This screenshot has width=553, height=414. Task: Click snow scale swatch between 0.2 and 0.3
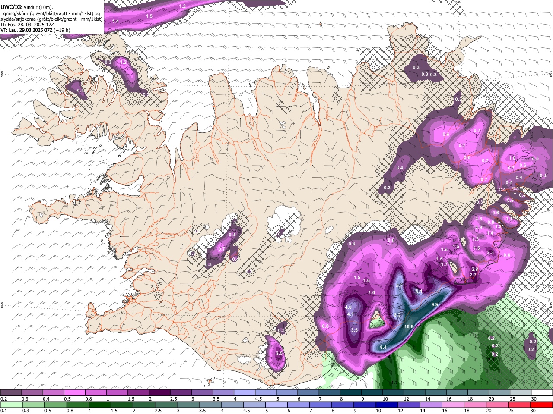[11, 393]
